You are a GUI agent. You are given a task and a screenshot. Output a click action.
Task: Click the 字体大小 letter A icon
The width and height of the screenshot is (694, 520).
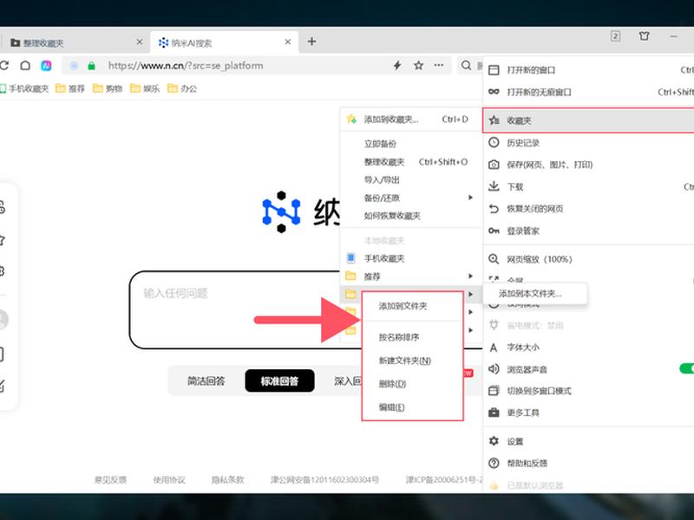tap(494, 348)
